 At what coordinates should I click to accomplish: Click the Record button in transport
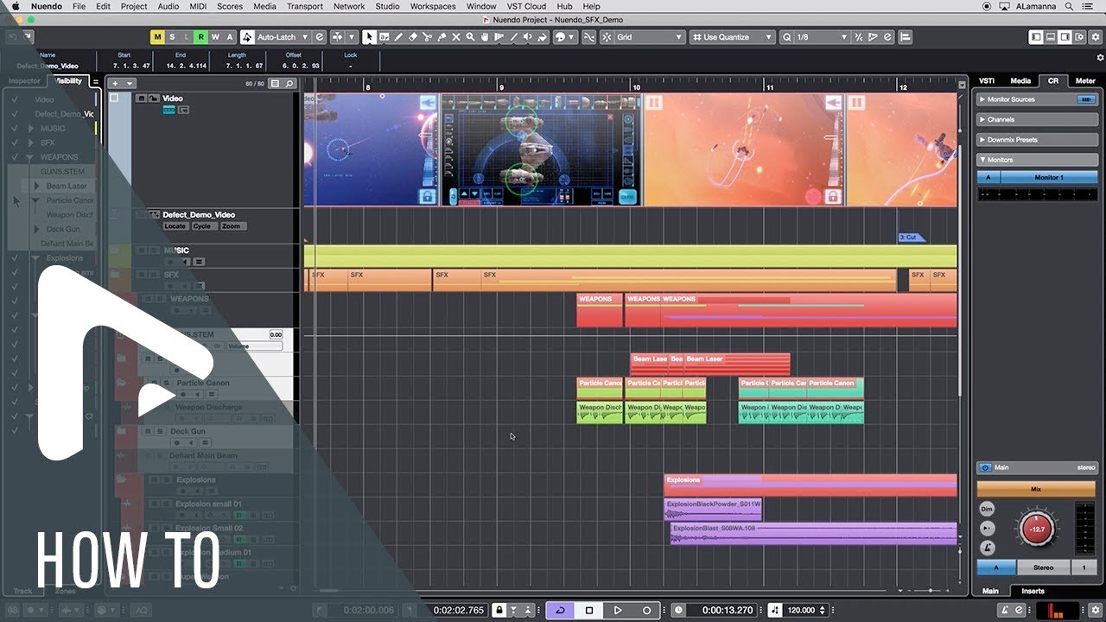pyautogui.click(x=646, y=610)
